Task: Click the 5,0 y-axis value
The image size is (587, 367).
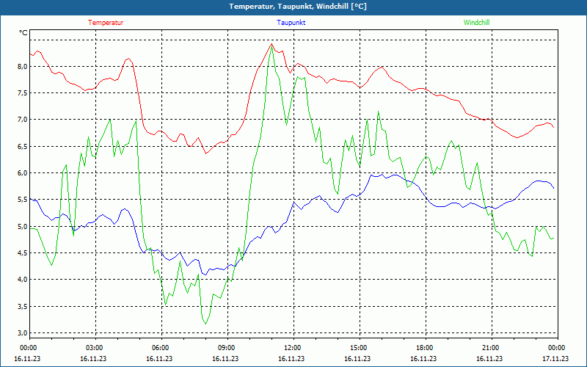Action: click(x=23, y=227)
